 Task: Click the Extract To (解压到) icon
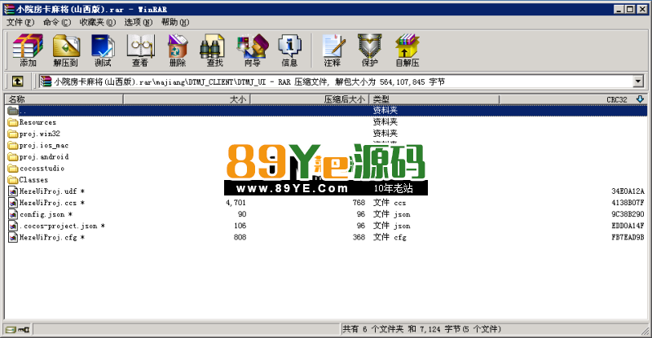click(66, 50)
